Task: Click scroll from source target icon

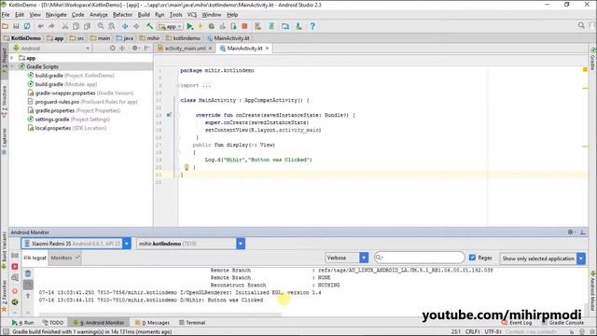Action: (112, 48)
